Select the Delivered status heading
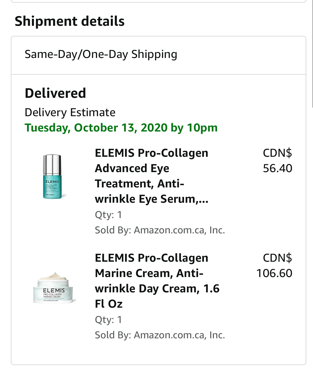Image resolution: width=313 pixels, height=371 pixels. coord(55,93)
